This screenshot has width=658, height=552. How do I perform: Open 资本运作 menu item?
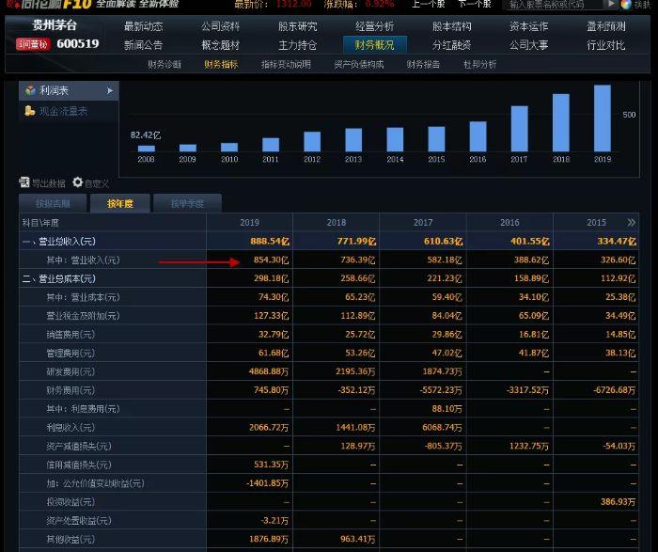[x=528, y=26]
